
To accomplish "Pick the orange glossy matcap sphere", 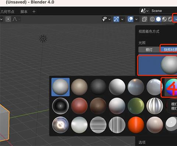I will (x=136, y=125).
